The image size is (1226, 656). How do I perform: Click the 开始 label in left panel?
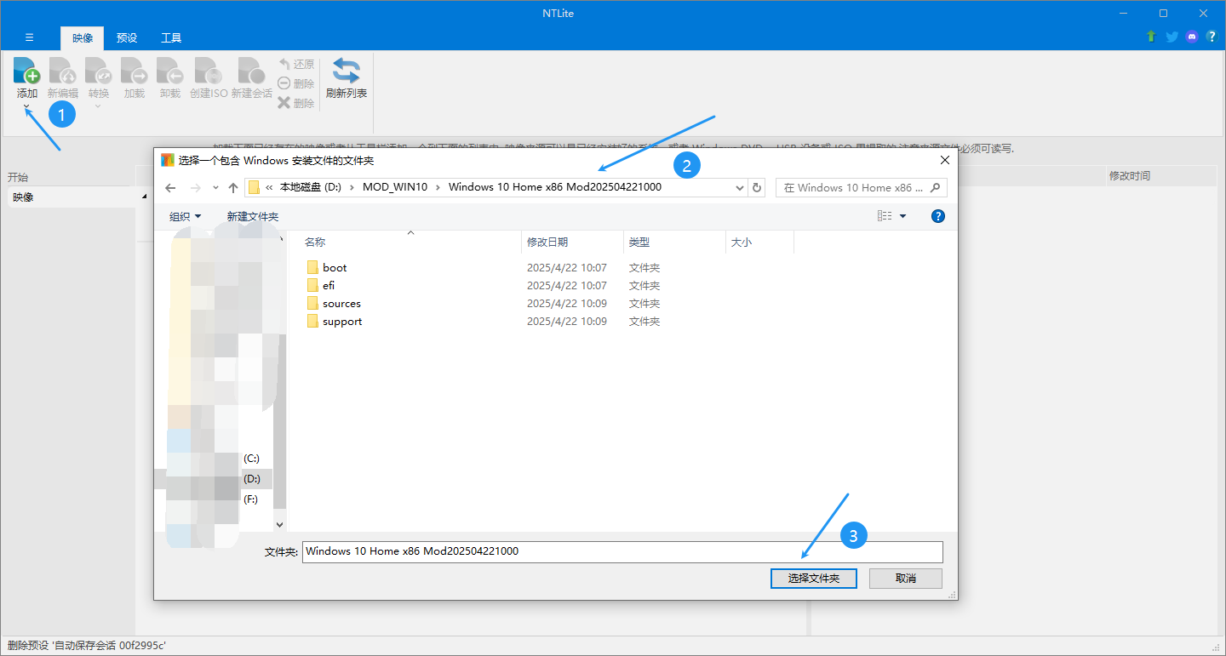click(x=18, y=177)
